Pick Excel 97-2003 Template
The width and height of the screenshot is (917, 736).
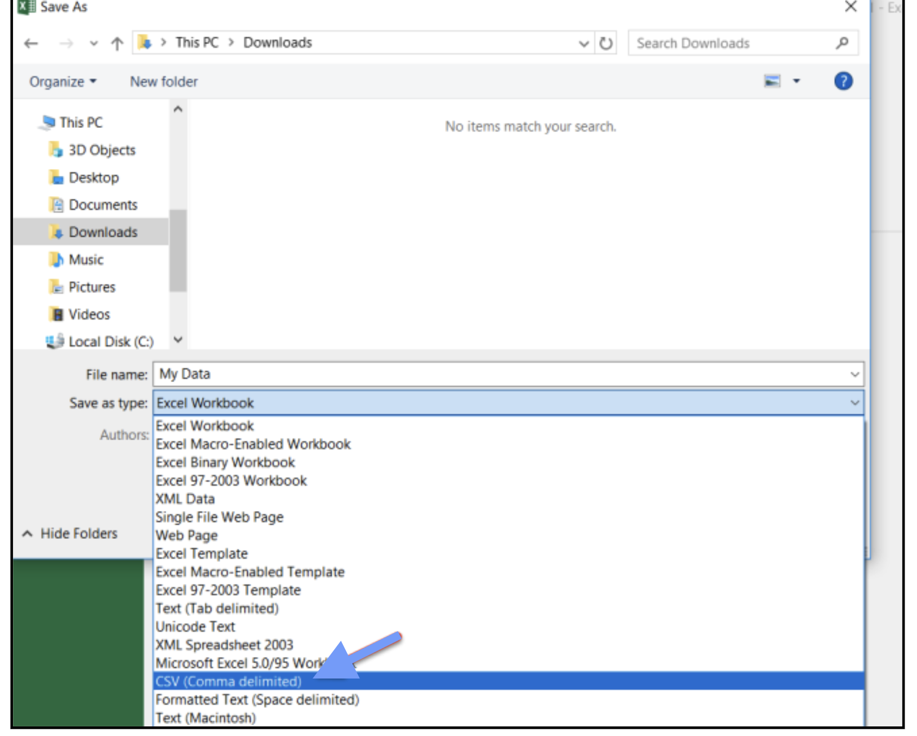point(509,590)
